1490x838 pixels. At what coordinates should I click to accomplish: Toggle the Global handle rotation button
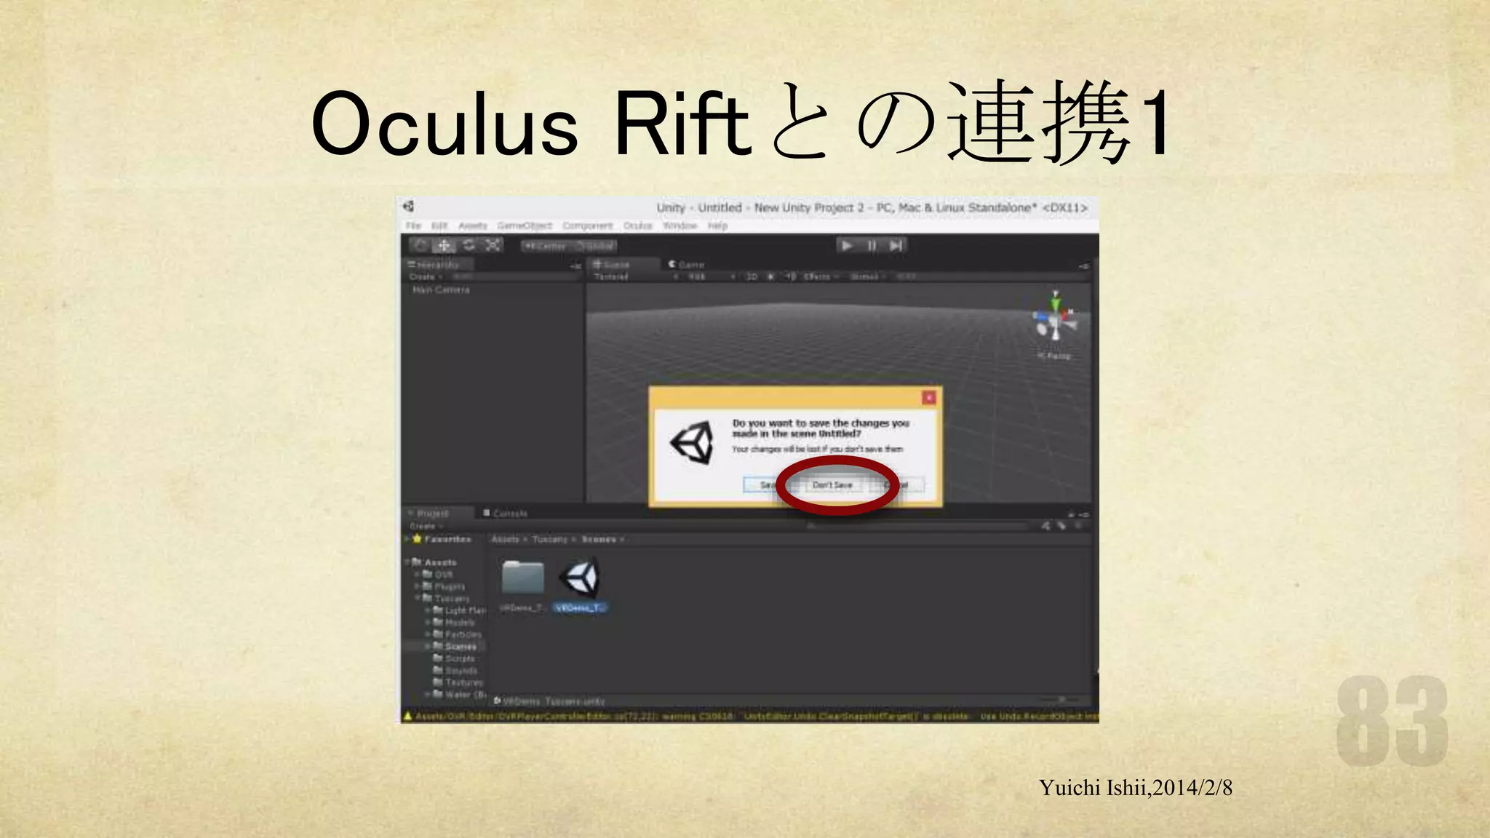594,247
